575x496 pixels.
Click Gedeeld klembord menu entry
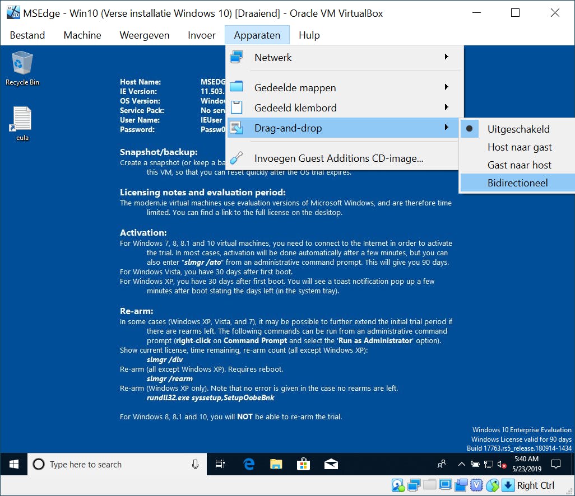[343, 107]
